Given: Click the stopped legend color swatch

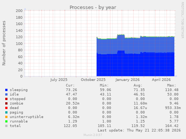Looking at the screenshot, I should pos(6,99).
